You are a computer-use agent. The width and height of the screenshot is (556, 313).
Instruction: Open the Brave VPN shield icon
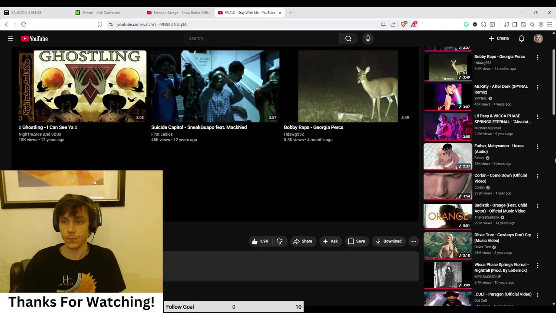coord(541,24)
